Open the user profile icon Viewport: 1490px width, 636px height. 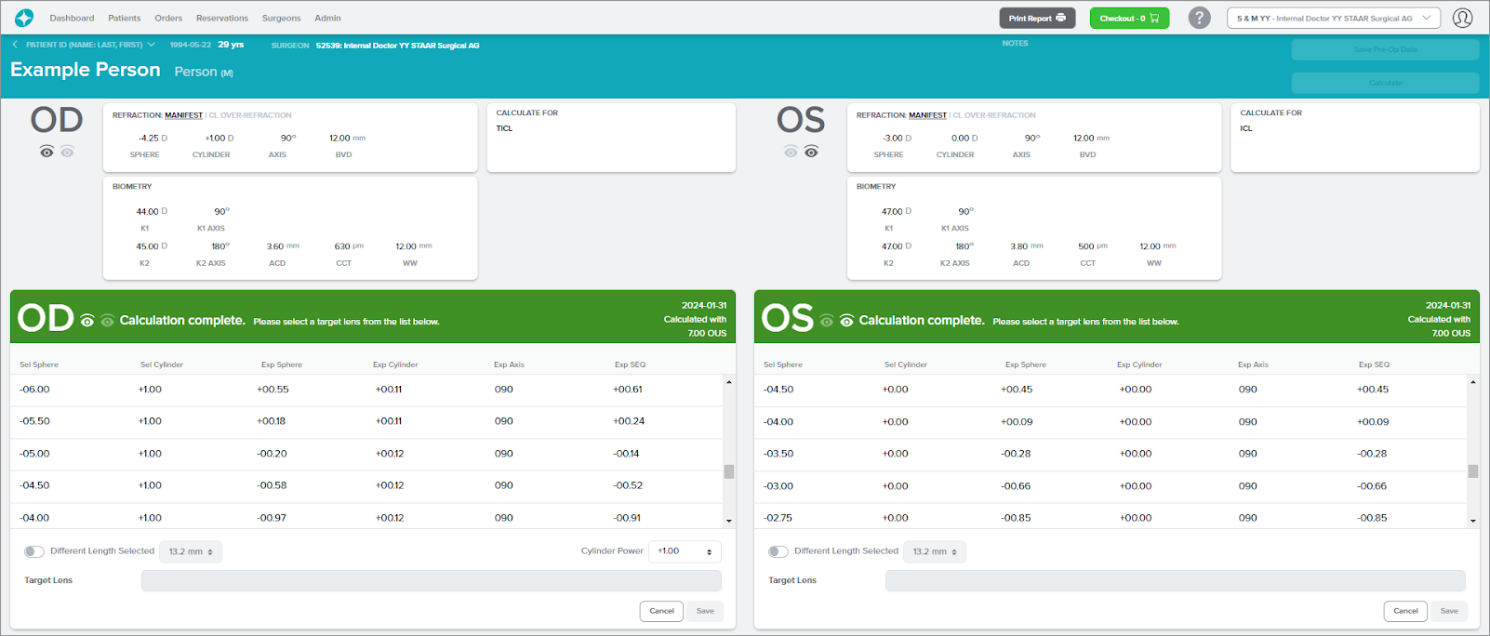pos(1462,18)
